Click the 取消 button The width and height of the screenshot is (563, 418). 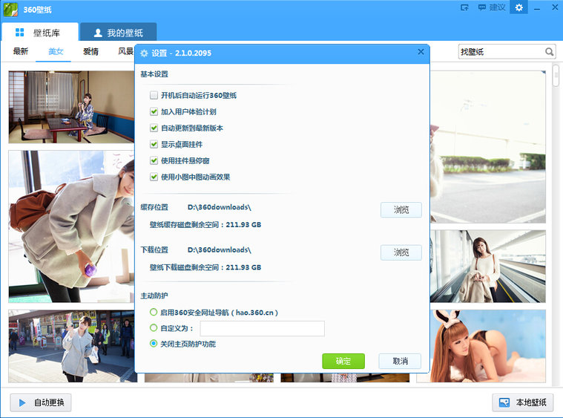(x=400, y=361)
